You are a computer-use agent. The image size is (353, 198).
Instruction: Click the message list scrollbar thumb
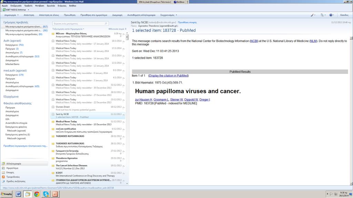(x=127, y=37)
